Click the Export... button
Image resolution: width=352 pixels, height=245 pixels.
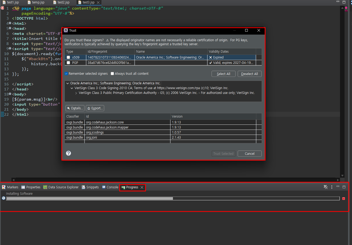tap(95, 108)
